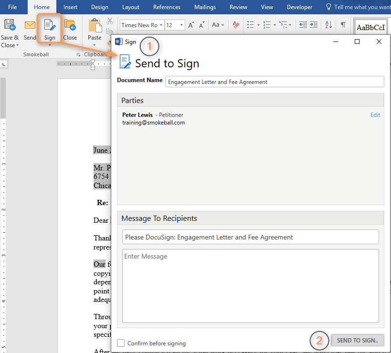Switch to the References tab
The image size is (391, 353).
pos(167,7)
